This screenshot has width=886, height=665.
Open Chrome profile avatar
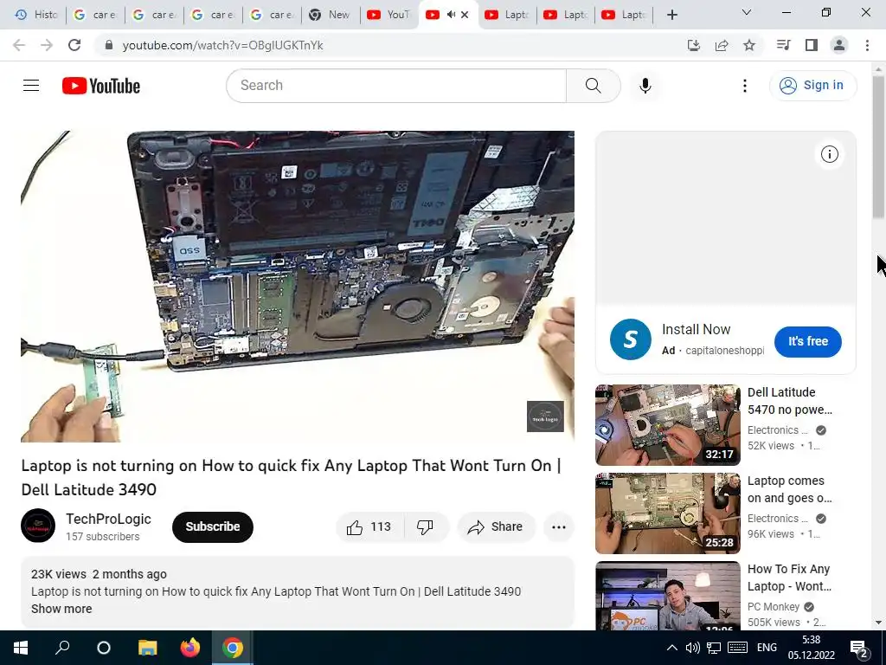pyautogui.click(x=839, y=45)
